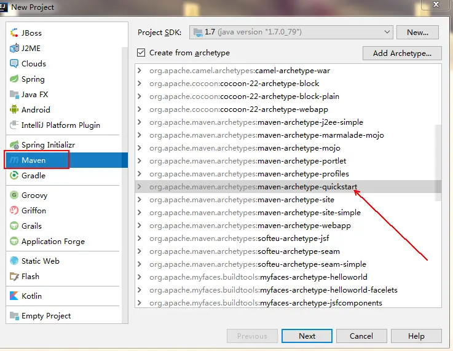Screen dimensions: 453x351
Task: Click the Grails icon
Action: 14,226
